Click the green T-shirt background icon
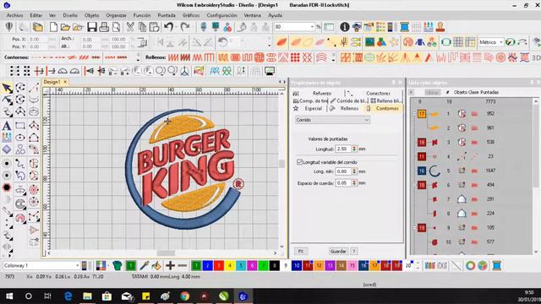 117,265
